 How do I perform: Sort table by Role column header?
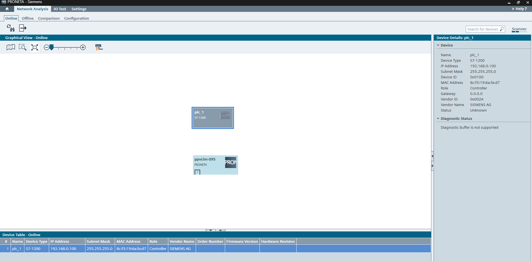tap(158, 241)
